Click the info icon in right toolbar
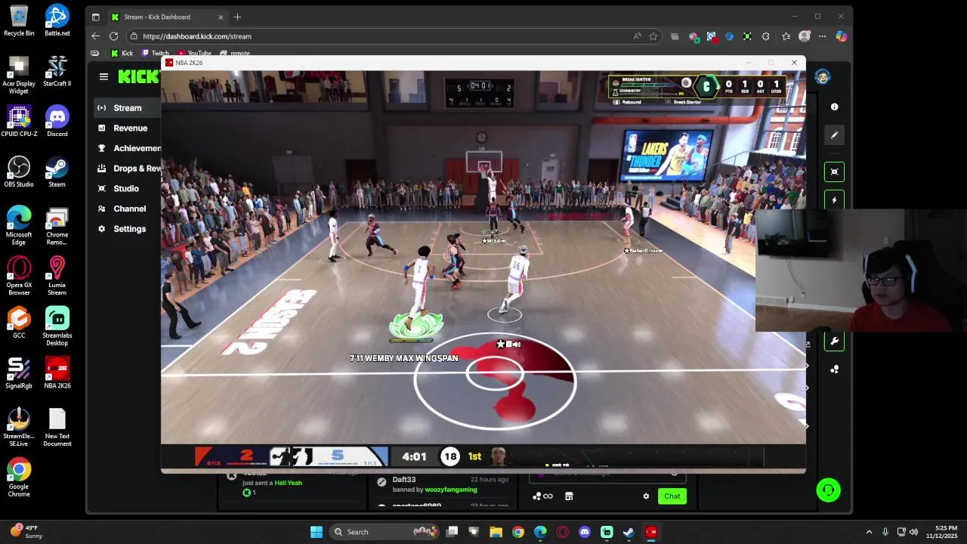 click(x=834, y=107)
